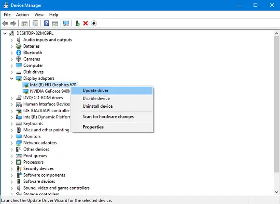Choose Scan for hardware changes
This screenshot has height=204, width=280.
point(112,117)
